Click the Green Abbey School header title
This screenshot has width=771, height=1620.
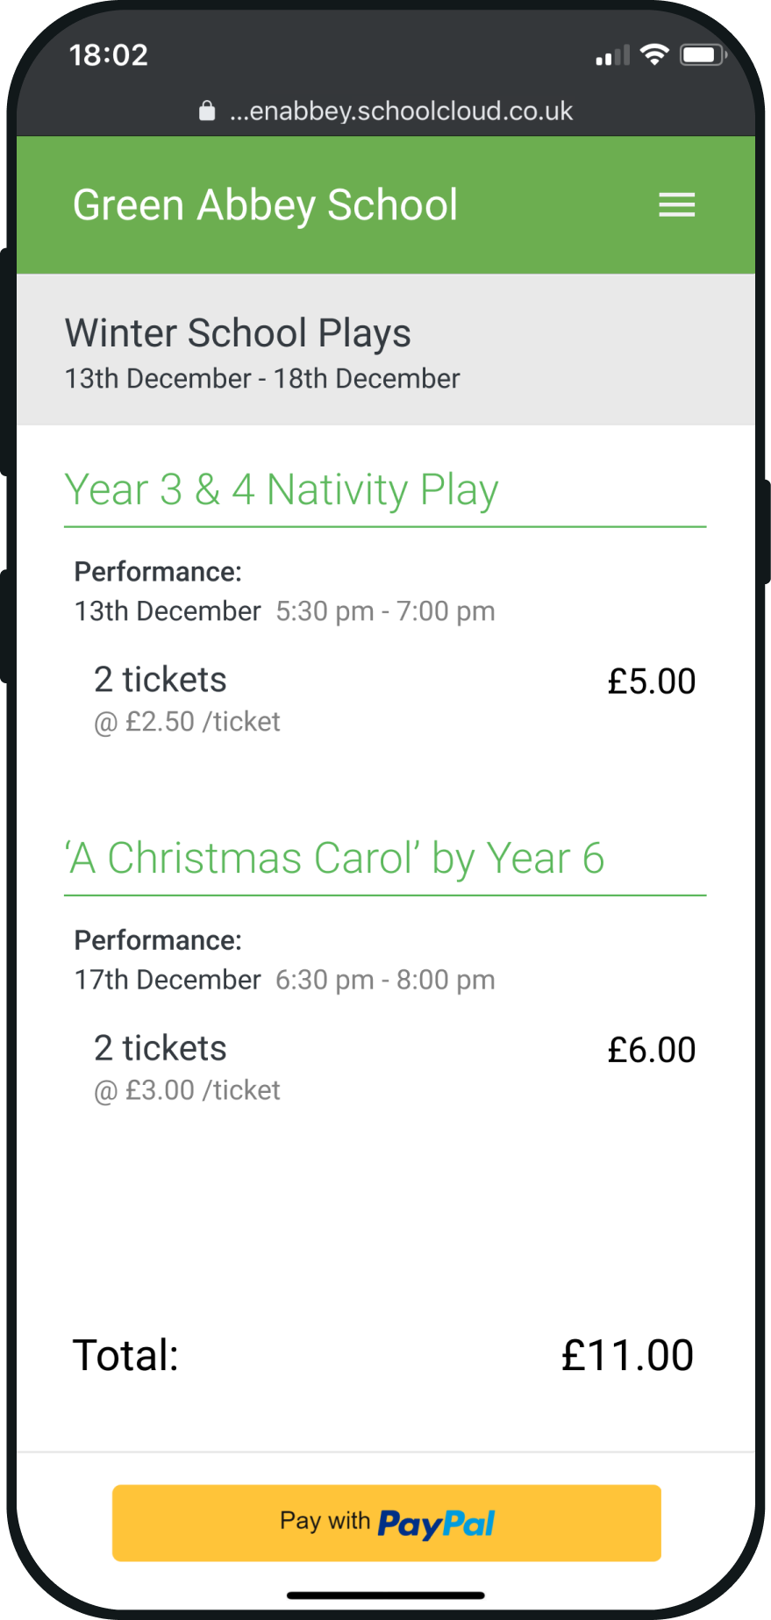point(265,205)
